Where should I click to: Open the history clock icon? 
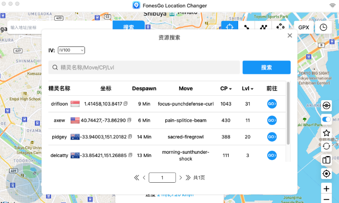[324, 28]
